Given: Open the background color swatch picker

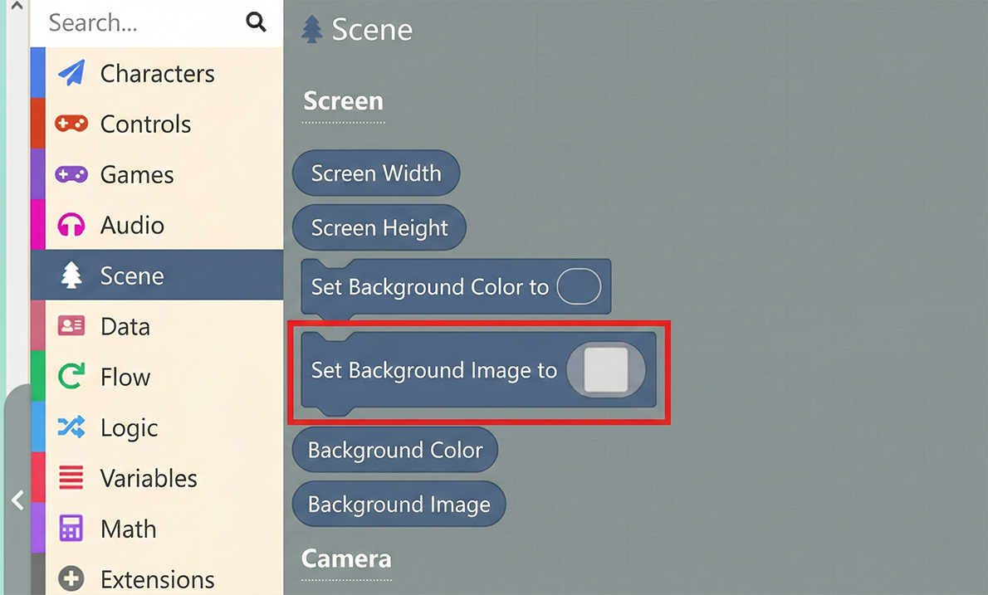Looking at the screenshot, I should 578,287.
